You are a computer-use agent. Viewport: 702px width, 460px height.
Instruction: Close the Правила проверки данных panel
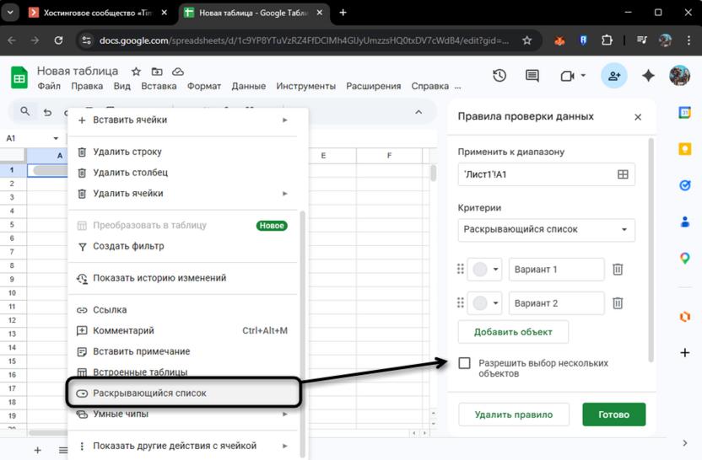(638, 117)
